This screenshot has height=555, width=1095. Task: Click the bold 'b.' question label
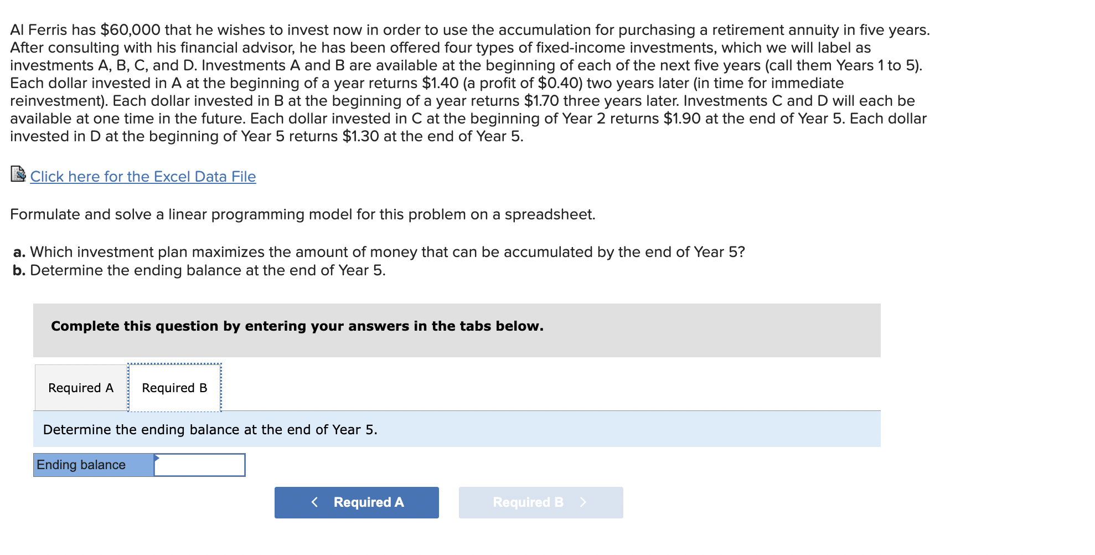(19, 271)
